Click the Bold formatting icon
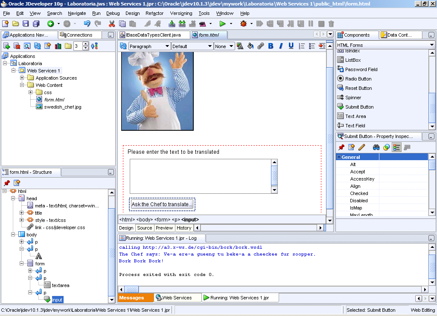Image resolution: width=437 pixels, height=316 pixels. [271, 46]
